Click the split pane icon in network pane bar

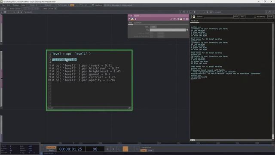click(180, 12)
